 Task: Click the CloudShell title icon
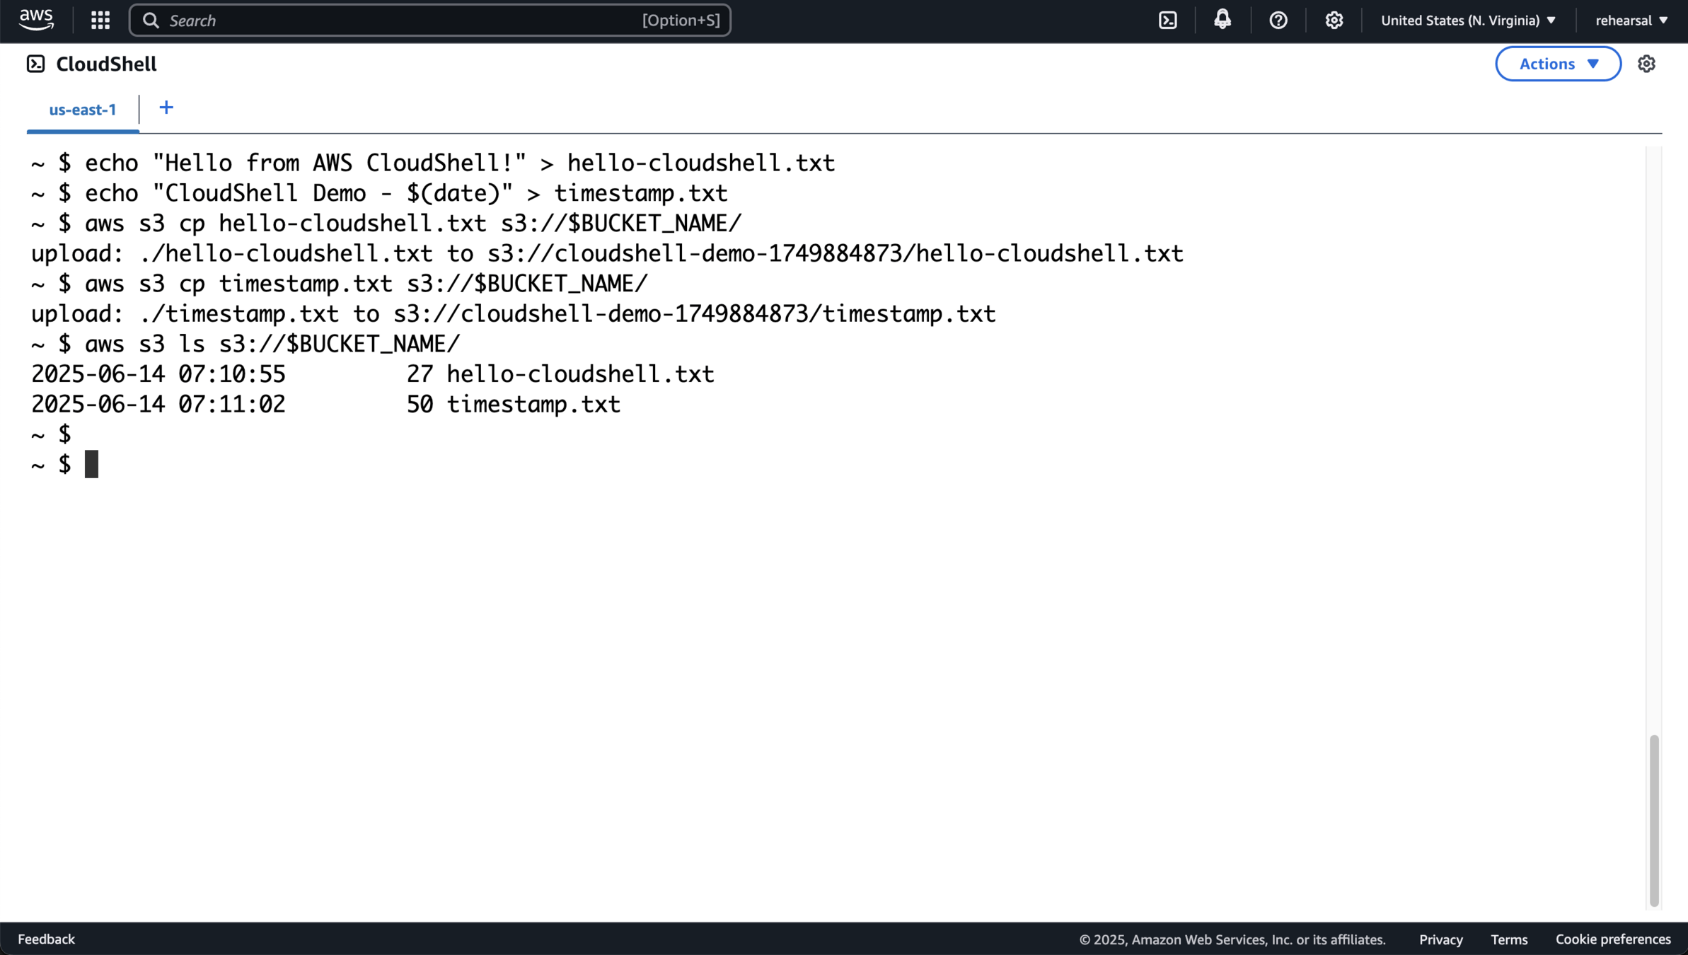point(35,64)
